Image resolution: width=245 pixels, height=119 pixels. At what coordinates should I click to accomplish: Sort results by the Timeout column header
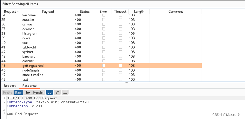point(120,12)
